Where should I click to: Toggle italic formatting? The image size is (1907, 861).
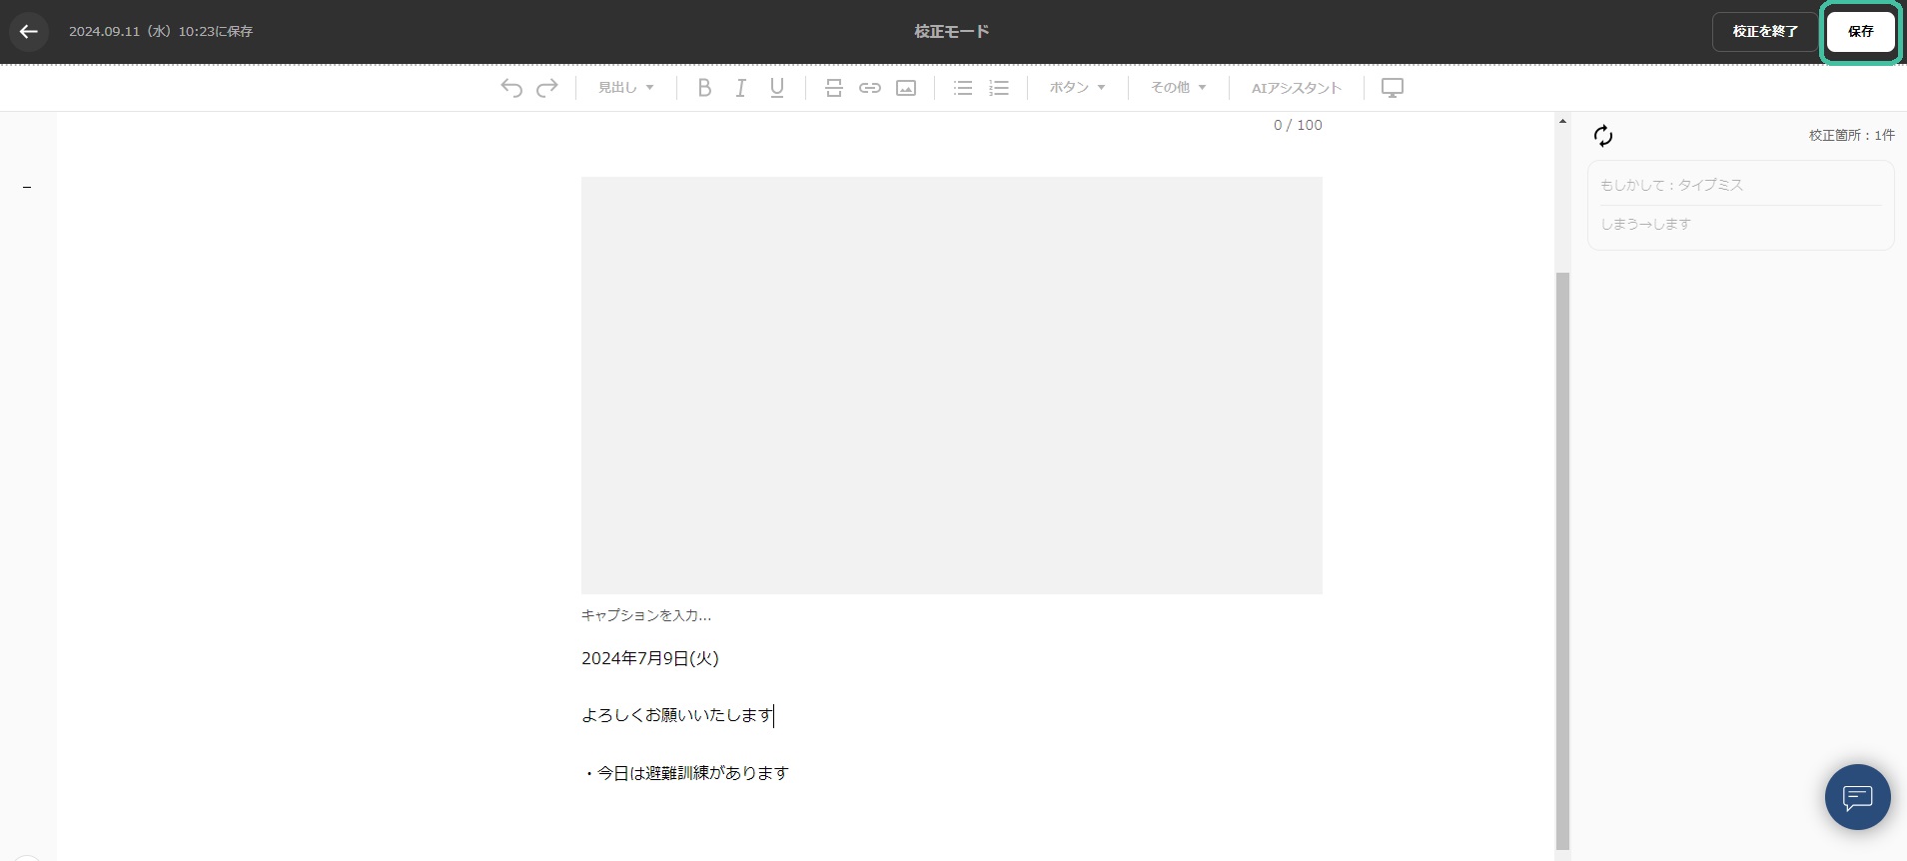click(x=740, y=88)
